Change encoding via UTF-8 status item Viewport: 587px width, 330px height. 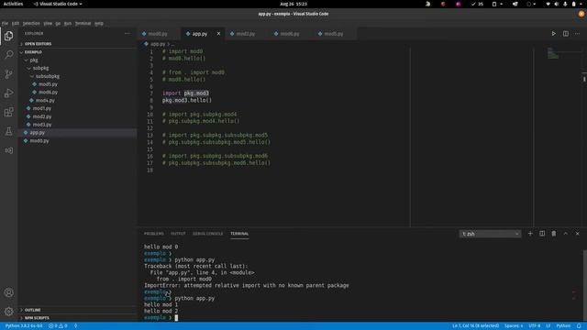coord(534,326)
